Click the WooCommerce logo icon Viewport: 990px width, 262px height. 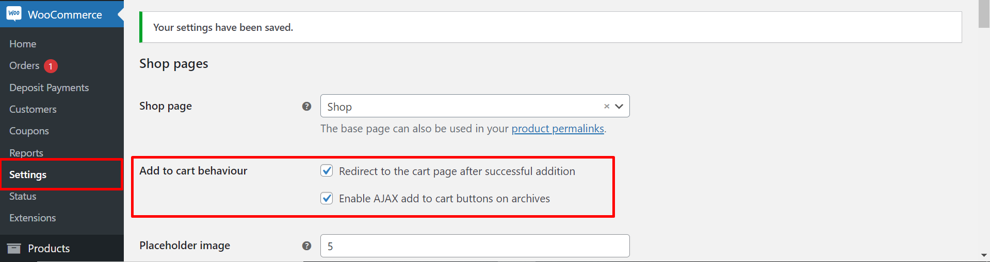(x=14, y=14)
